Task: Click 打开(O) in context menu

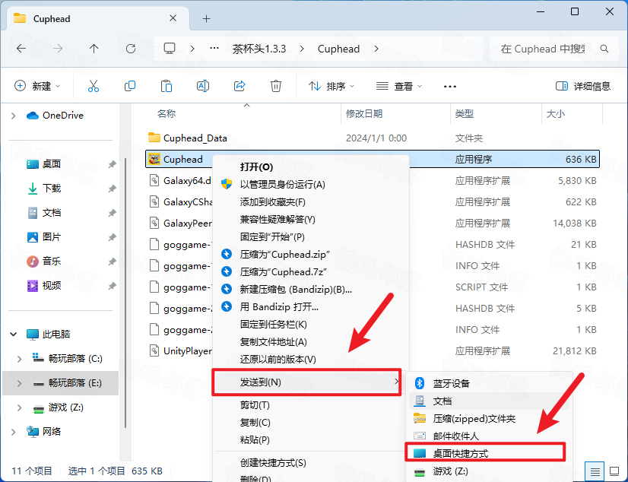Action: click(310, 167)
